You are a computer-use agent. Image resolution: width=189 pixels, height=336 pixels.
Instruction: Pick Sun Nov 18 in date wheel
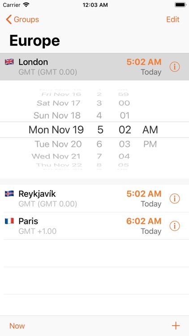click(57, 116)
